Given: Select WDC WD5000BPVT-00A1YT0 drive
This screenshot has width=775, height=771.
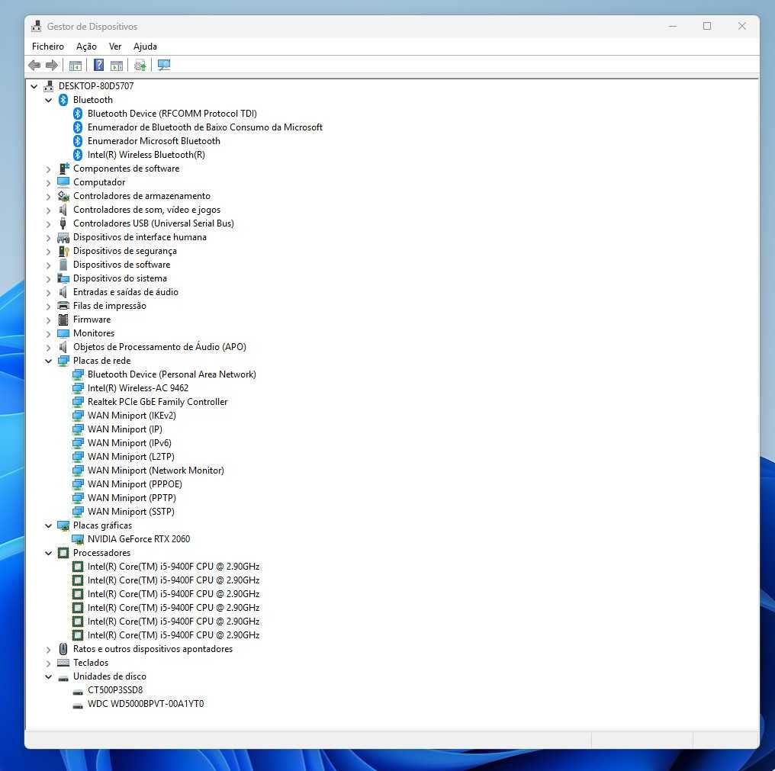Looking at the screenshot, I should tap(145, 704).
